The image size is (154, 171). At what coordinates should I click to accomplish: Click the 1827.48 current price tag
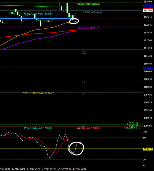[x=148, y=10]
